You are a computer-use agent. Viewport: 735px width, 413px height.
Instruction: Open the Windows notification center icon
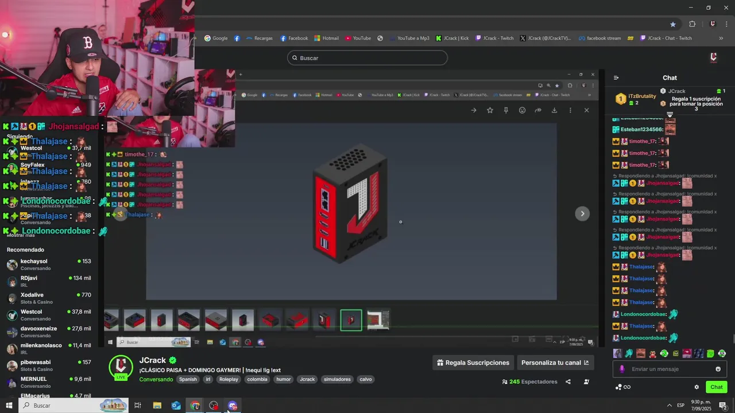(723, 406)
